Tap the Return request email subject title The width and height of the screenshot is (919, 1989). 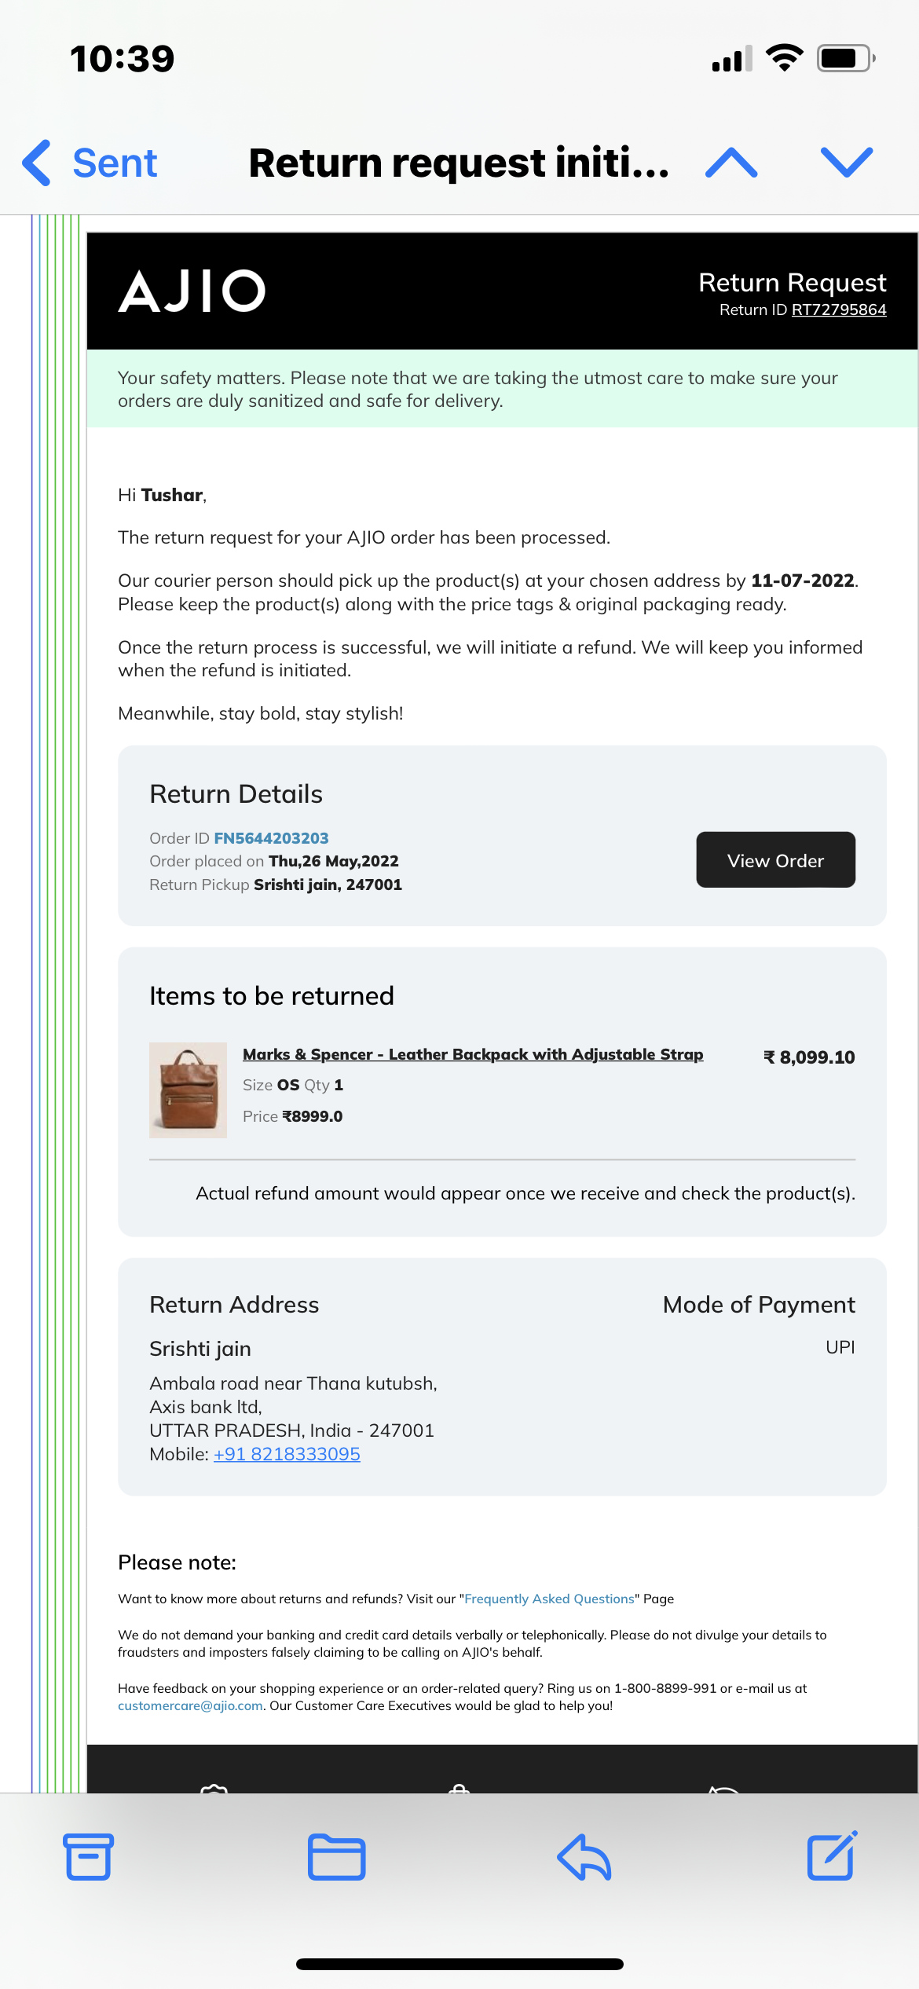click(x=459, y=163)
